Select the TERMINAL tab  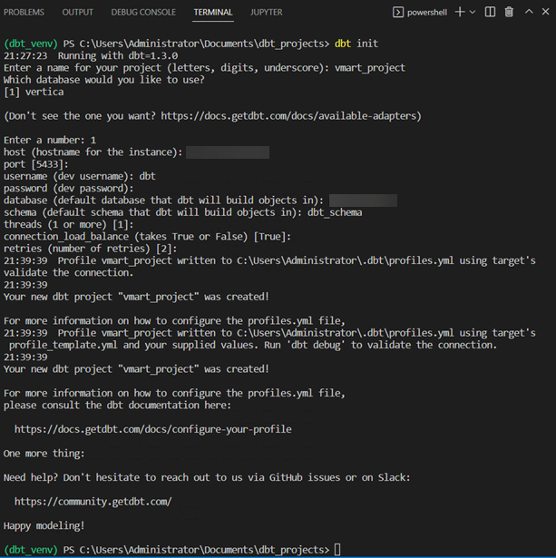point(213,13)
